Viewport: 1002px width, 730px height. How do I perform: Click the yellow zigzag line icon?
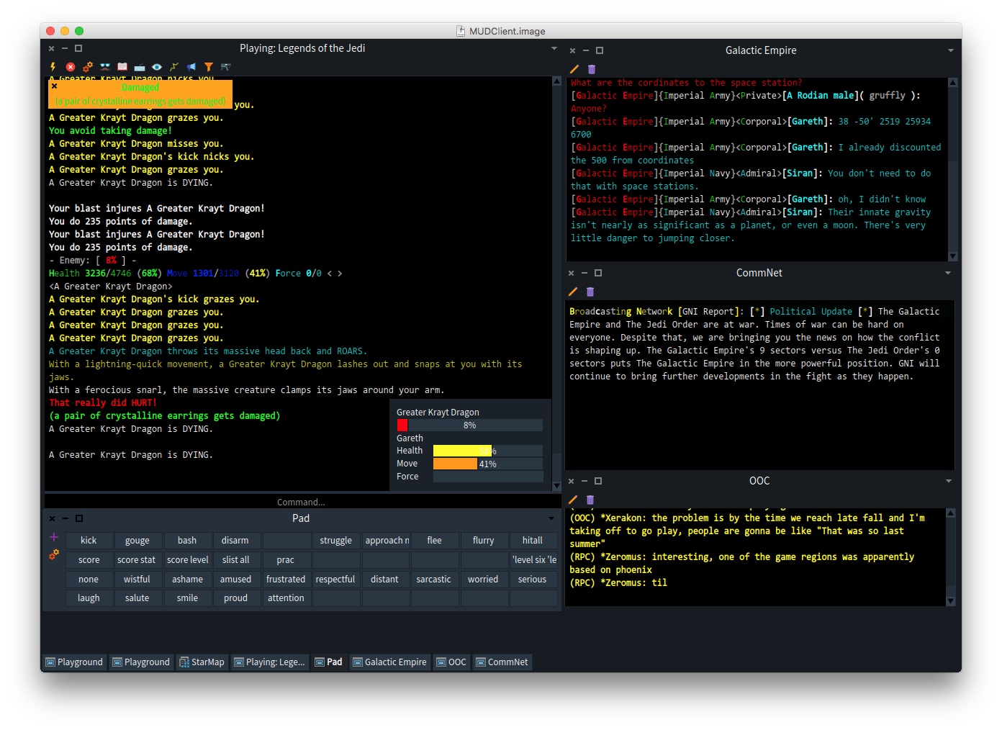point(174,67)
